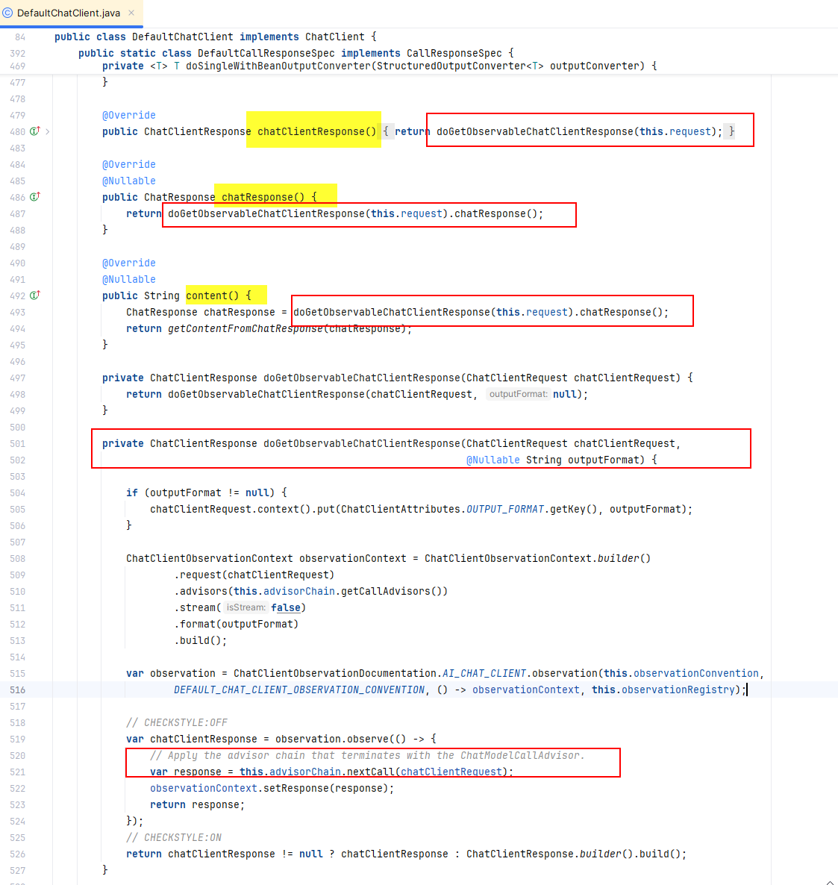
Task: Click the Java class icon in the DefaultChatClient.java tab
Action: pos(8,13)
